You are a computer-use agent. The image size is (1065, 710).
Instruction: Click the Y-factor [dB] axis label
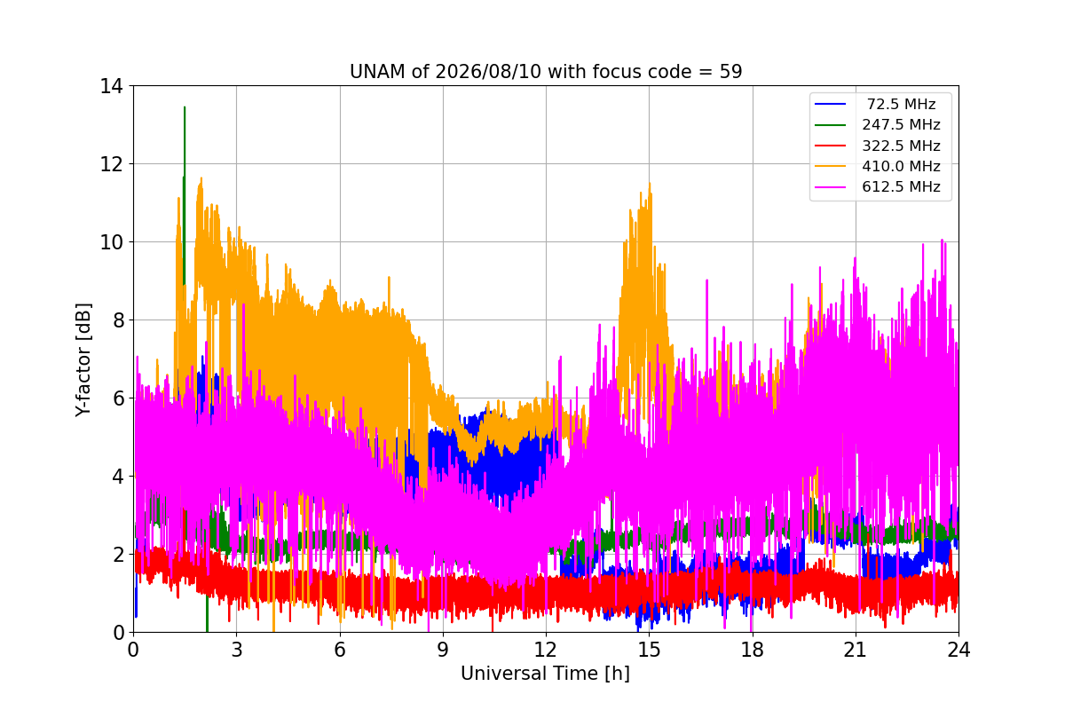pos(83,359)
